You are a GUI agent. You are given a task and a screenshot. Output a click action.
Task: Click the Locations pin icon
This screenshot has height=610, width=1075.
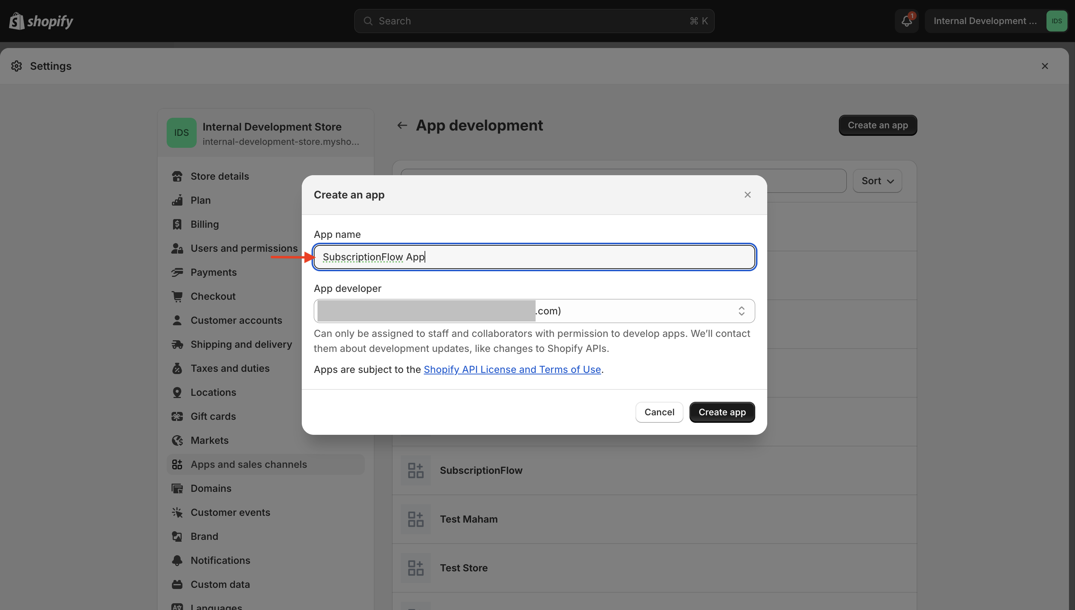pyautogui.click(x=177, y=392)
